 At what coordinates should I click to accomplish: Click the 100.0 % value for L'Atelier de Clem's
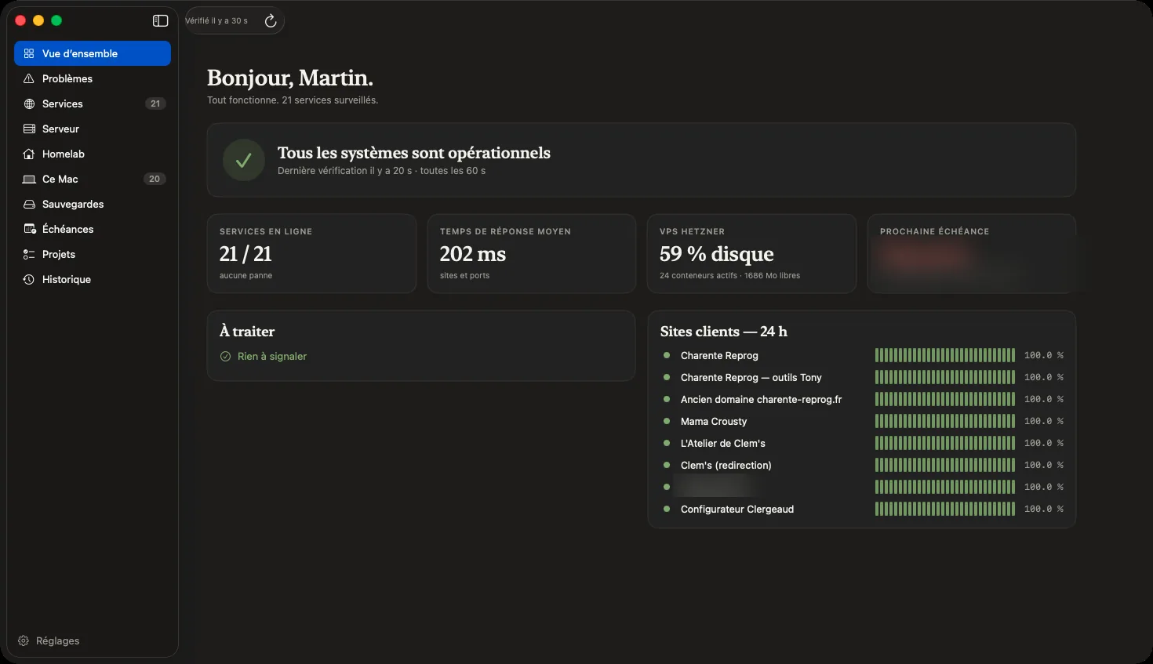(1044, 443)
